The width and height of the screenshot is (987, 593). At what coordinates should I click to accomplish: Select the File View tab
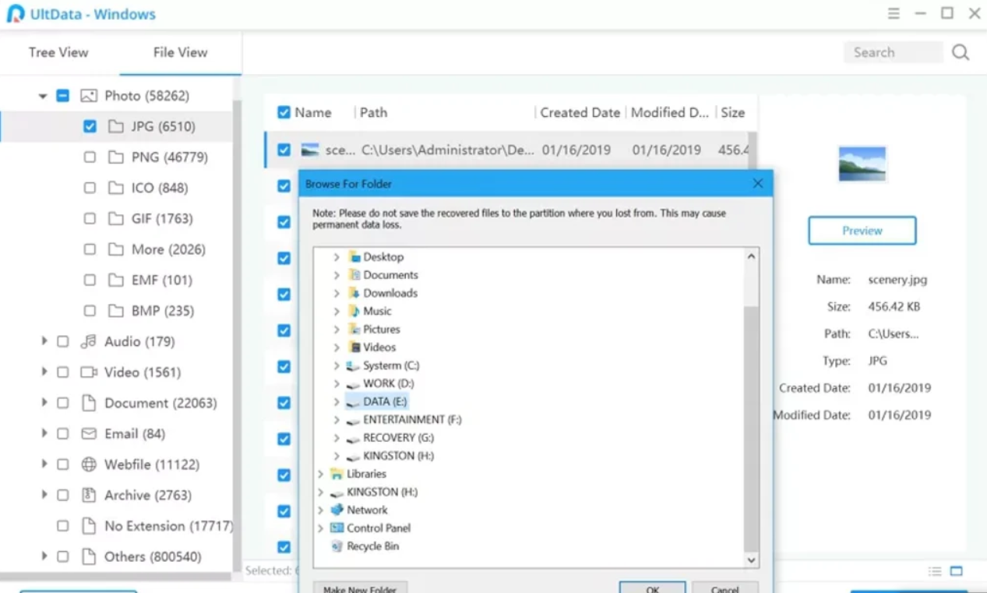(x=180, y=52)
